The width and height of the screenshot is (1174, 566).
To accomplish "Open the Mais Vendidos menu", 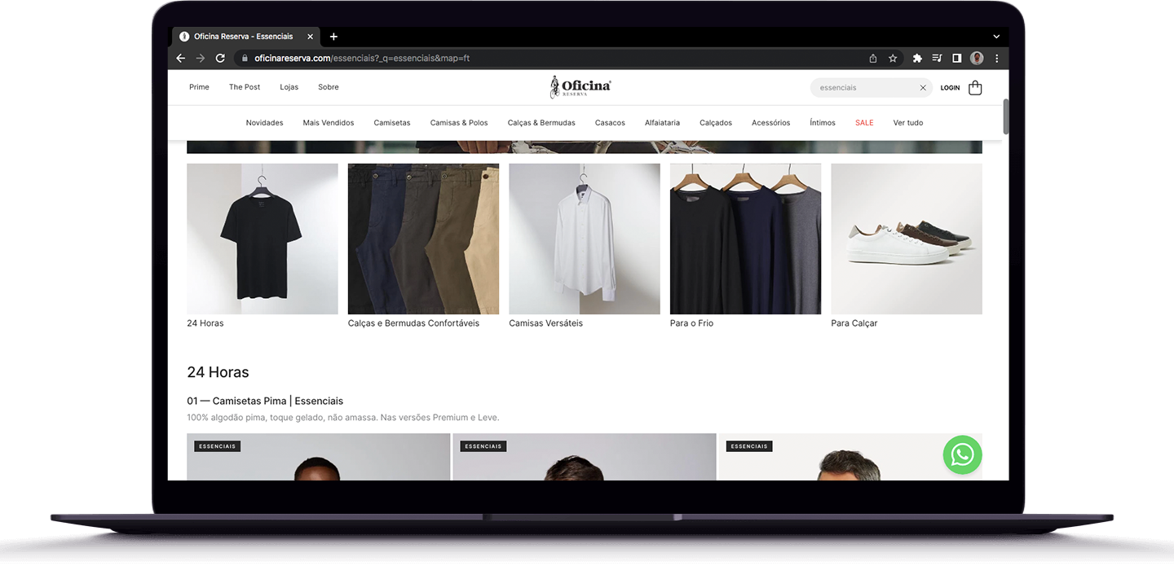I will (329, 123).
